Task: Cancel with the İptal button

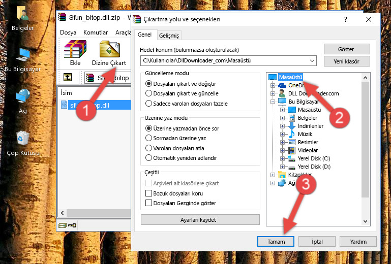Action: 317,242
